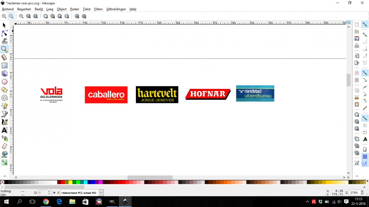Pick the pure red palette swatch
This screenshot has height=207, width=369.
pos(63,182)
